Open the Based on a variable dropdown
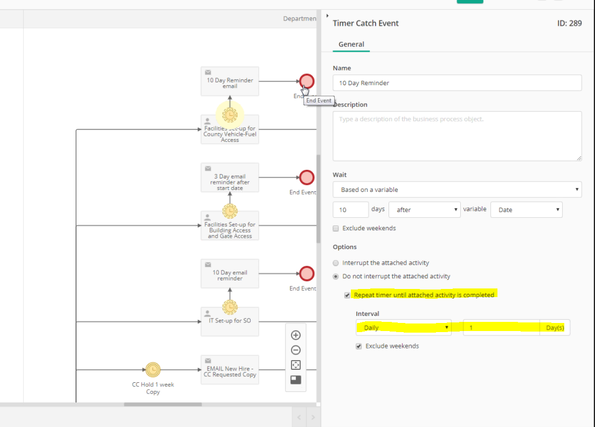595x427 pixels. pos(457,190)
